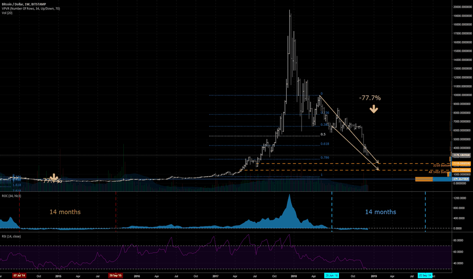Select the 0.786 Fibonacci level label
Image resolution: width=473 pixels, height=279 pixels.
325,158
